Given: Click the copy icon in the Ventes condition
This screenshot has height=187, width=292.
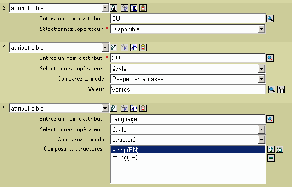Looking at the screenshot, I should 134,47.
